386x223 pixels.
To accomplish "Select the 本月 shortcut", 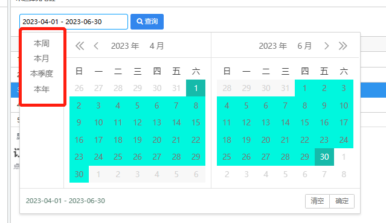I will click(42, 58).
